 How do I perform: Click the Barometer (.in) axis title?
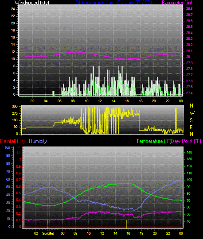[177, 3]
